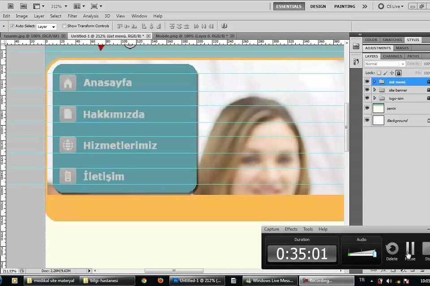This screenshot has width=430, height=286.
Task: Click the lock image pixels brush icon
Action: [385, 73]
